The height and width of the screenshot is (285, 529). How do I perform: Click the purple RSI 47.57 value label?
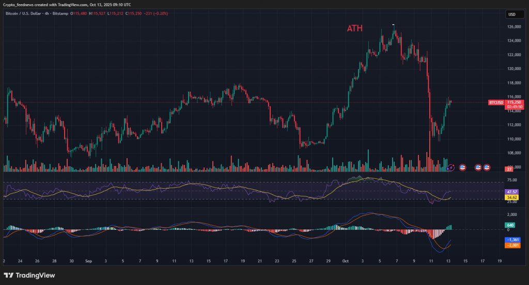509,192
